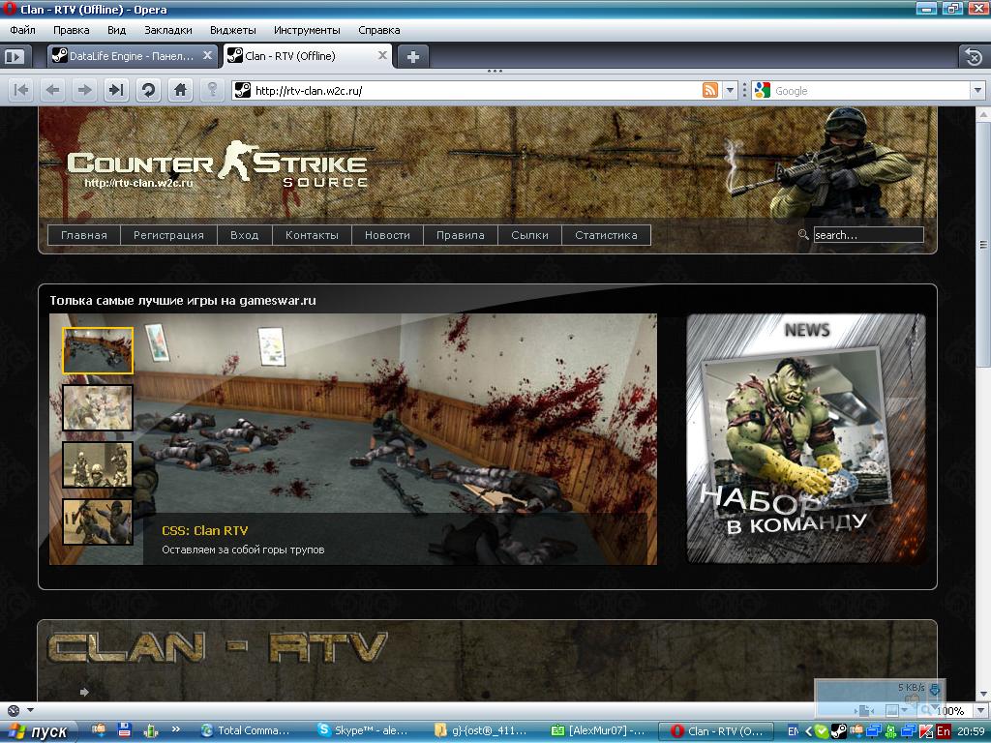Close the DataLife Engine tab

(x=207, y=55)
